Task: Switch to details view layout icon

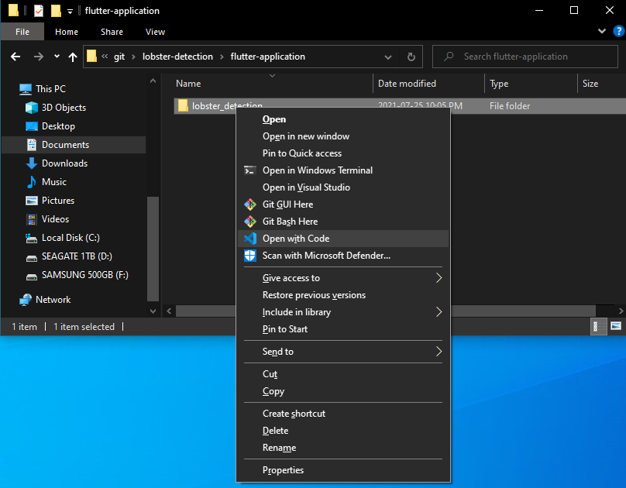Action: pyautogui.click(x=598, y=326)
